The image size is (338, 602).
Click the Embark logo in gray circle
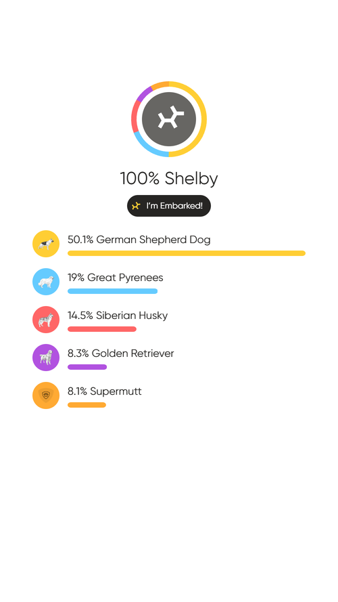169,119
